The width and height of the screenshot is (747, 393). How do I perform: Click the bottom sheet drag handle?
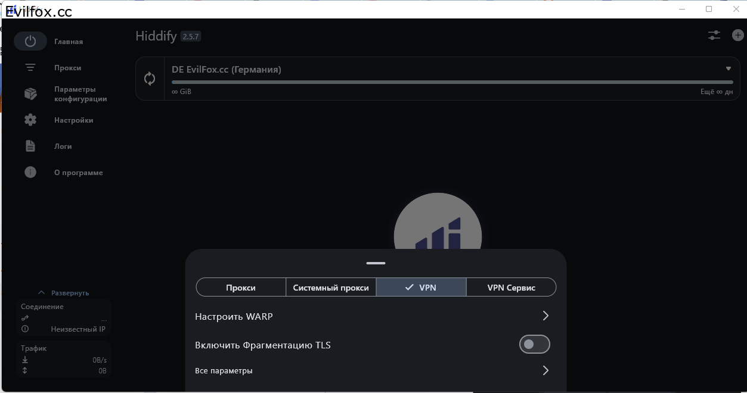(376, 263)
